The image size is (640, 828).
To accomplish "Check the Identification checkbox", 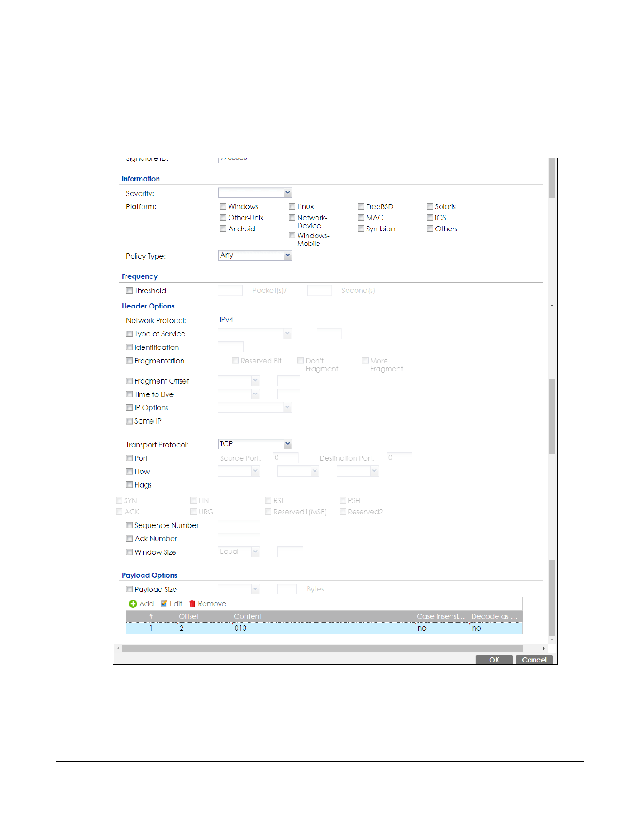I will 129,347.
